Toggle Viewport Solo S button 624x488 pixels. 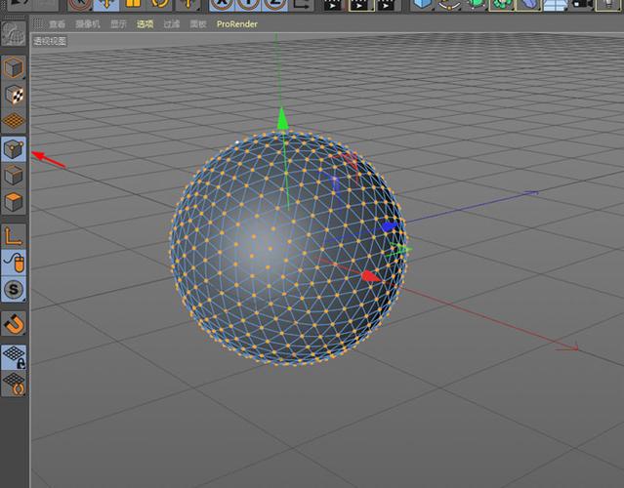click(14, 290)
